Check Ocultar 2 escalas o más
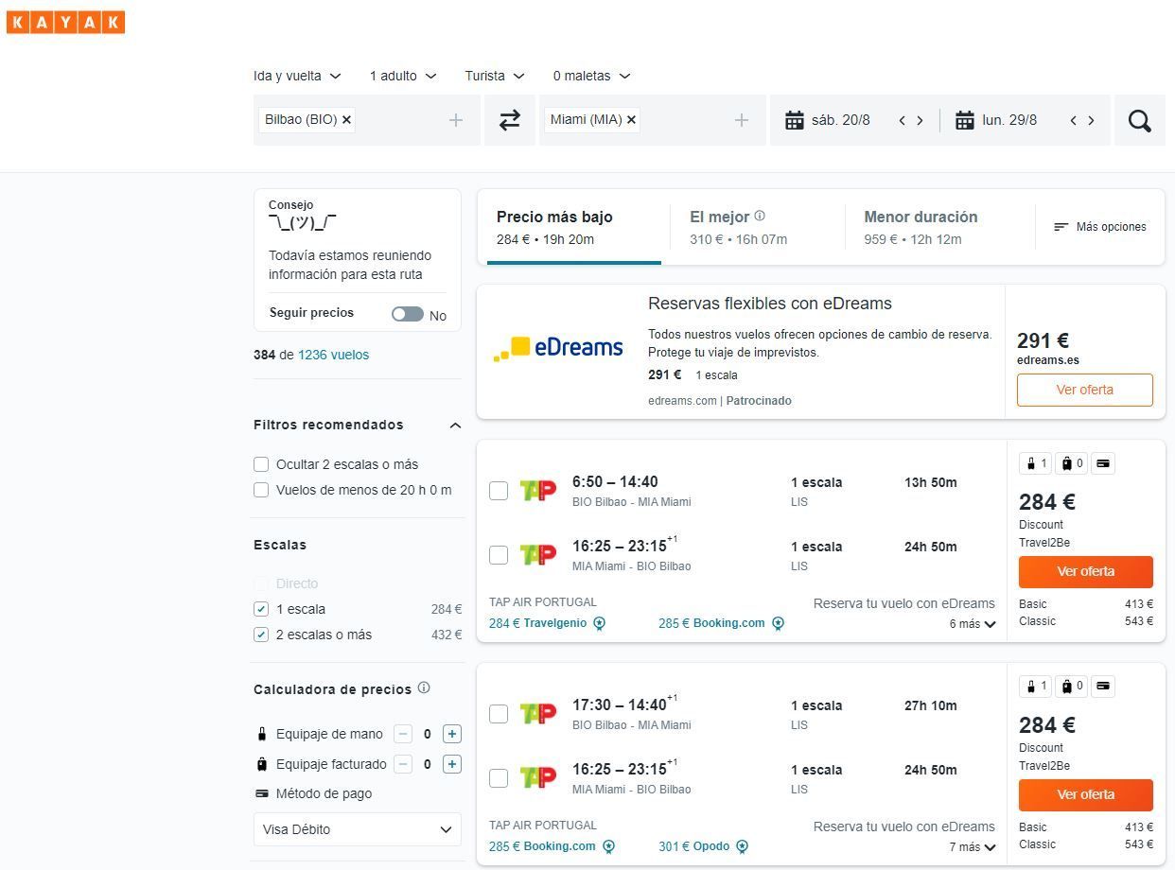 pos(261,464)
